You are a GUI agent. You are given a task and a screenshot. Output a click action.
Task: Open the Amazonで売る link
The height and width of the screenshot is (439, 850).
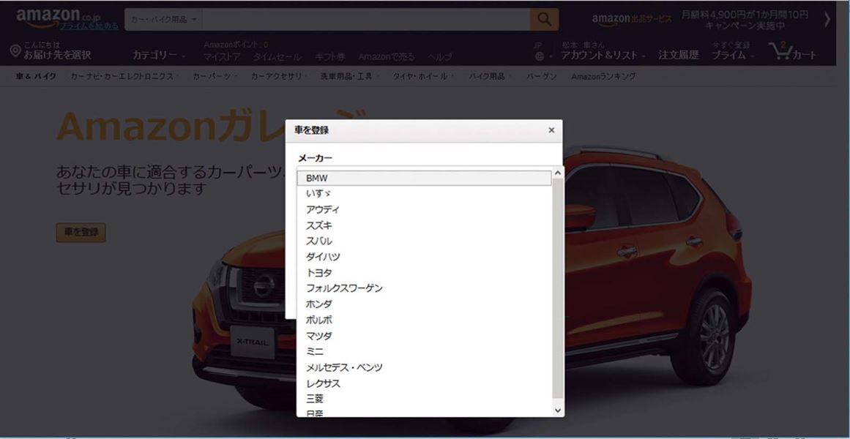point(387,57)
